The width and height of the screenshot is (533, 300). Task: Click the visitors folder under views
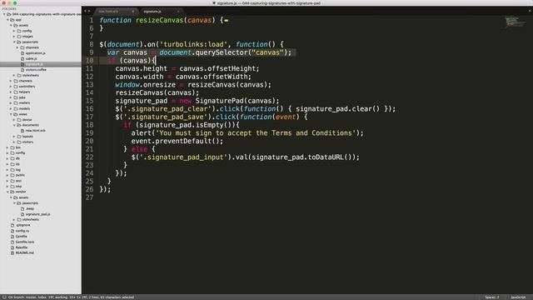click(x=27, y=142)
